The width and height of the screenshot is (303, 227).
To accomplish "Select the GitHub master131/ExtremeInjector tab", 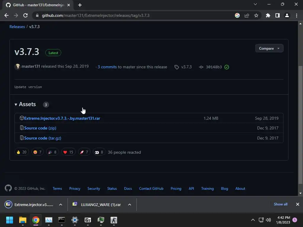I will pyautogui.click(x=38, y=5).
